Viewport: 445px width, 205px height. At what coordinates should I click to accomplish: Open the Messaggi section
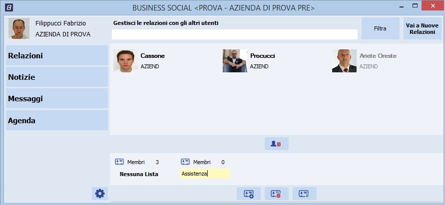coord(57,99)
